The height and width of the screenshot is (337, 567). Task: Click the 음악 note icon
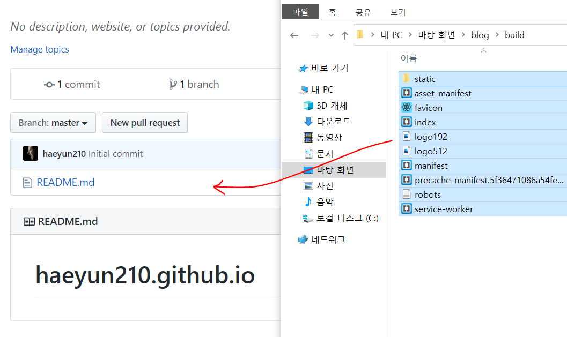click(x=308, y=201)
